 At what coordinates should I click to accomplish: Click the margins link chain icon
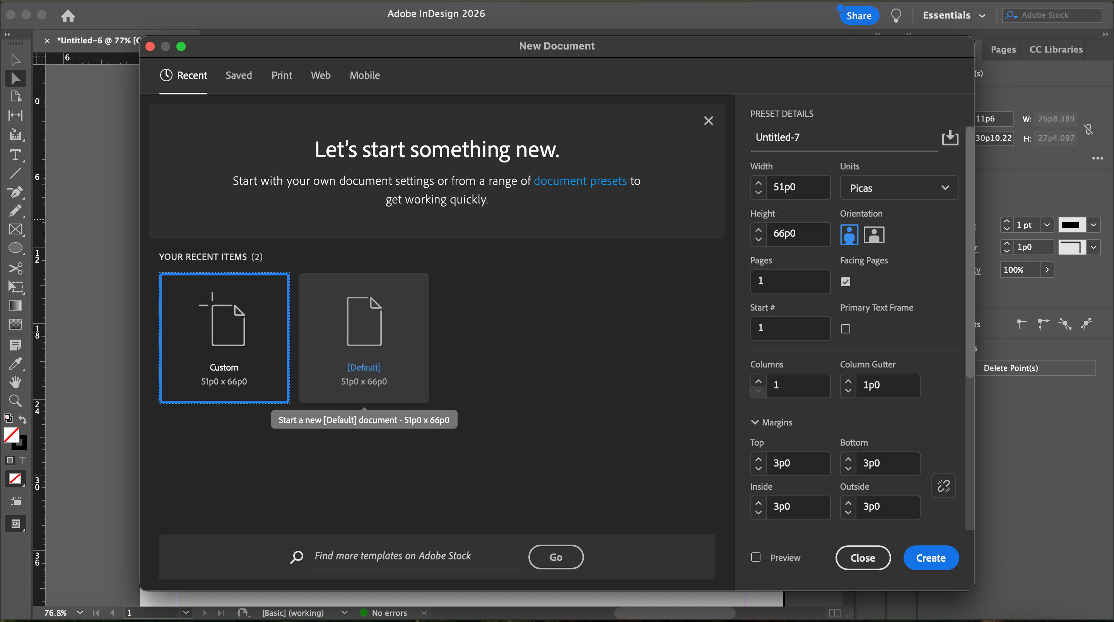pyautogui.click(x=943, y=486)
